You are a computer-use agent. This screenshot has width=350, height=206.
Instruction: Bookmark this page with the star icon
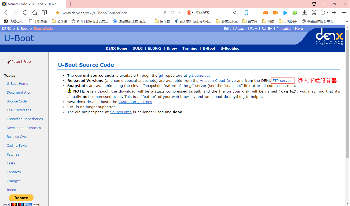point(57,13)
